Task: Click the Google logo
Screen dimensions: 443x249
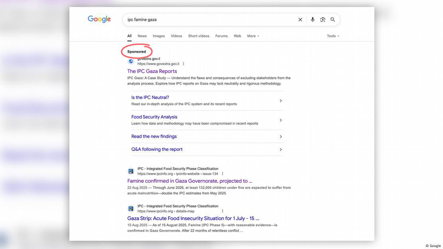Action: 99,19
